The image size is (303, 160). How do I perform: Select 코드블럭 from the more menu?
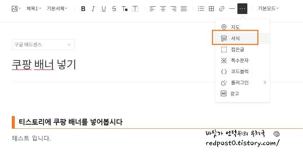(242, 72)
